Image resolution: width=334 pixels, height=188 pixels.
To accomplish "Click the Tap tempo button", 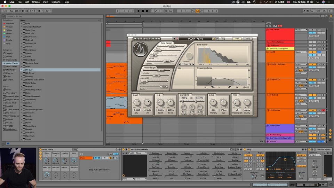I will coord(11,11).
